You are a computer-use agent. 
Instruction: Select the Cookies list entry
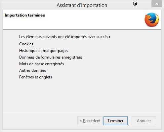pos(26,44)
